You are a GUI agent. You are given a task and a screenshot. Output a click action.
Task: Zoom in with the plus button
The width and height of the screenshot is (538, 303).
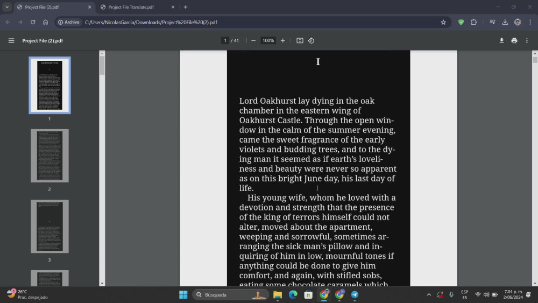[x=283, y=40]
